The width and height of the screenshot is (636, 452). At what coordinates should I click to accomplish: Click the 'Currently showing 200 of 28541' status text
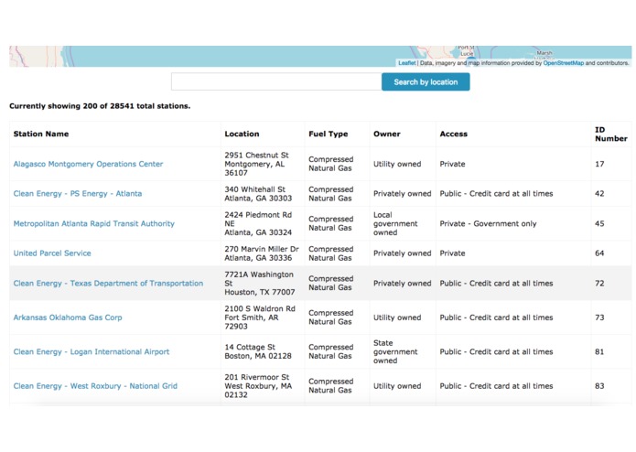[x=100, y=106]
